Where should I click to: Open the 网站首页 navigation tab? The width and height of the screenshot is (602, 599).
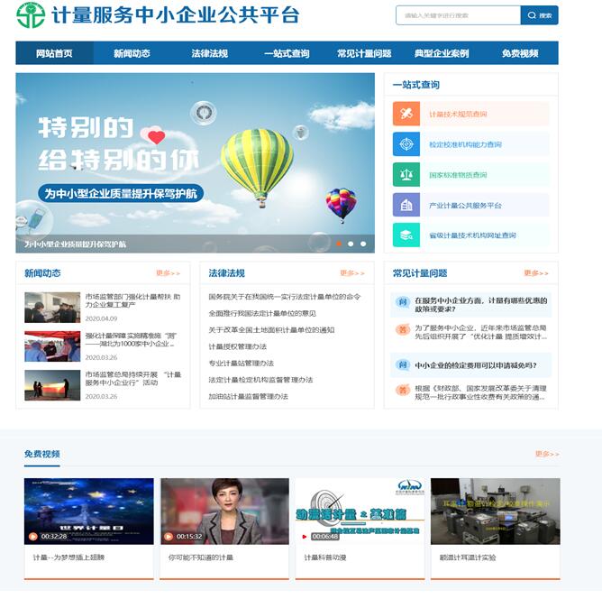coord(54,53)
